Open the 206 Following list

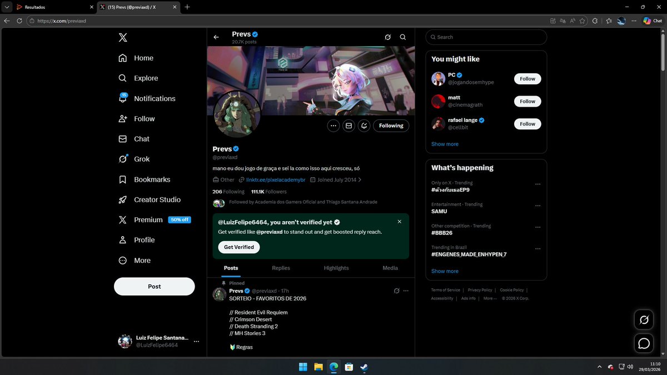point(228,192)
